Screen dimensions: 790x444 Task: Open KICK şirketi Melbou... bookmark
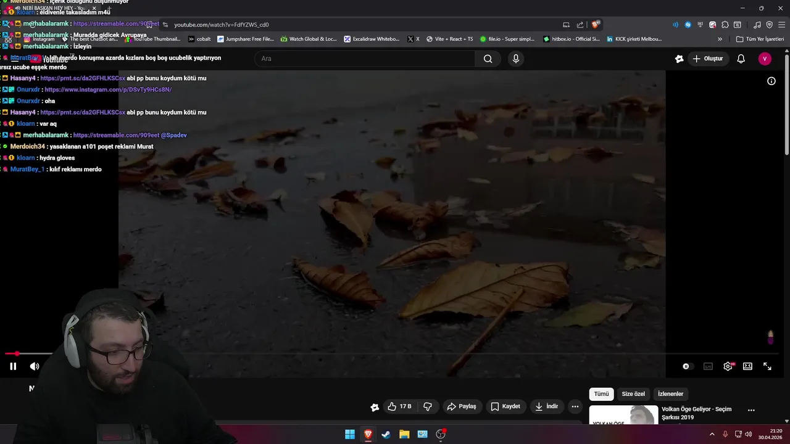click(634, 39)
